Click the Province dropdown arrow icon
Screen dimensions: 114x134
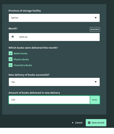[96, 18]
